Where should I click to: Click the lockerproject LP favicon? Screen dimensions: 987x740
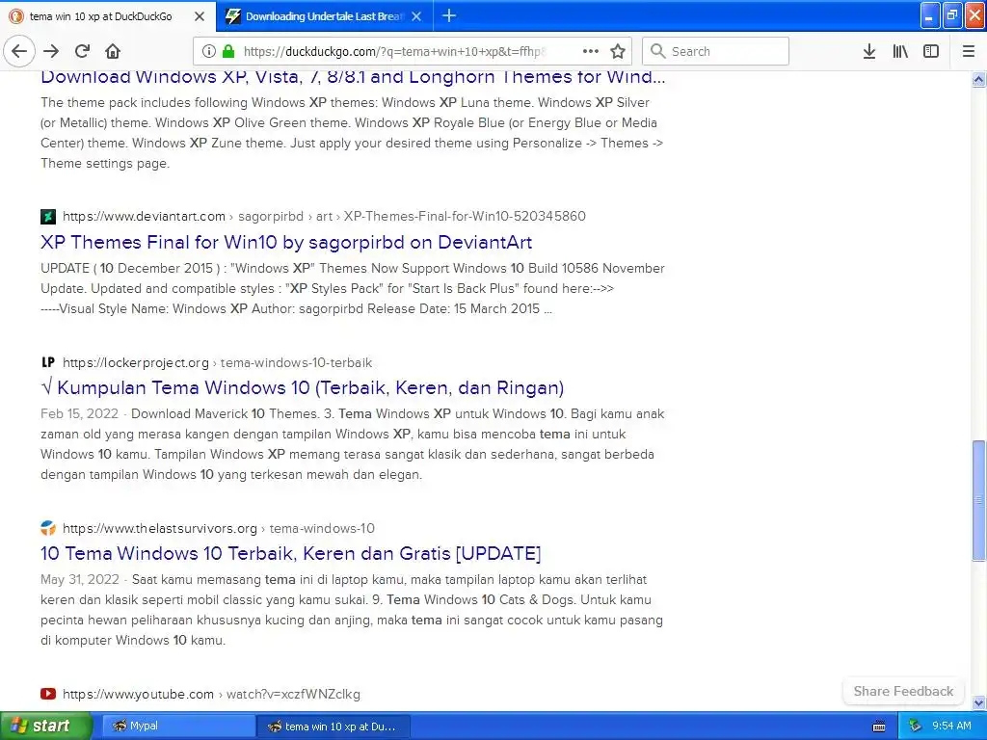tap(48, 362)
